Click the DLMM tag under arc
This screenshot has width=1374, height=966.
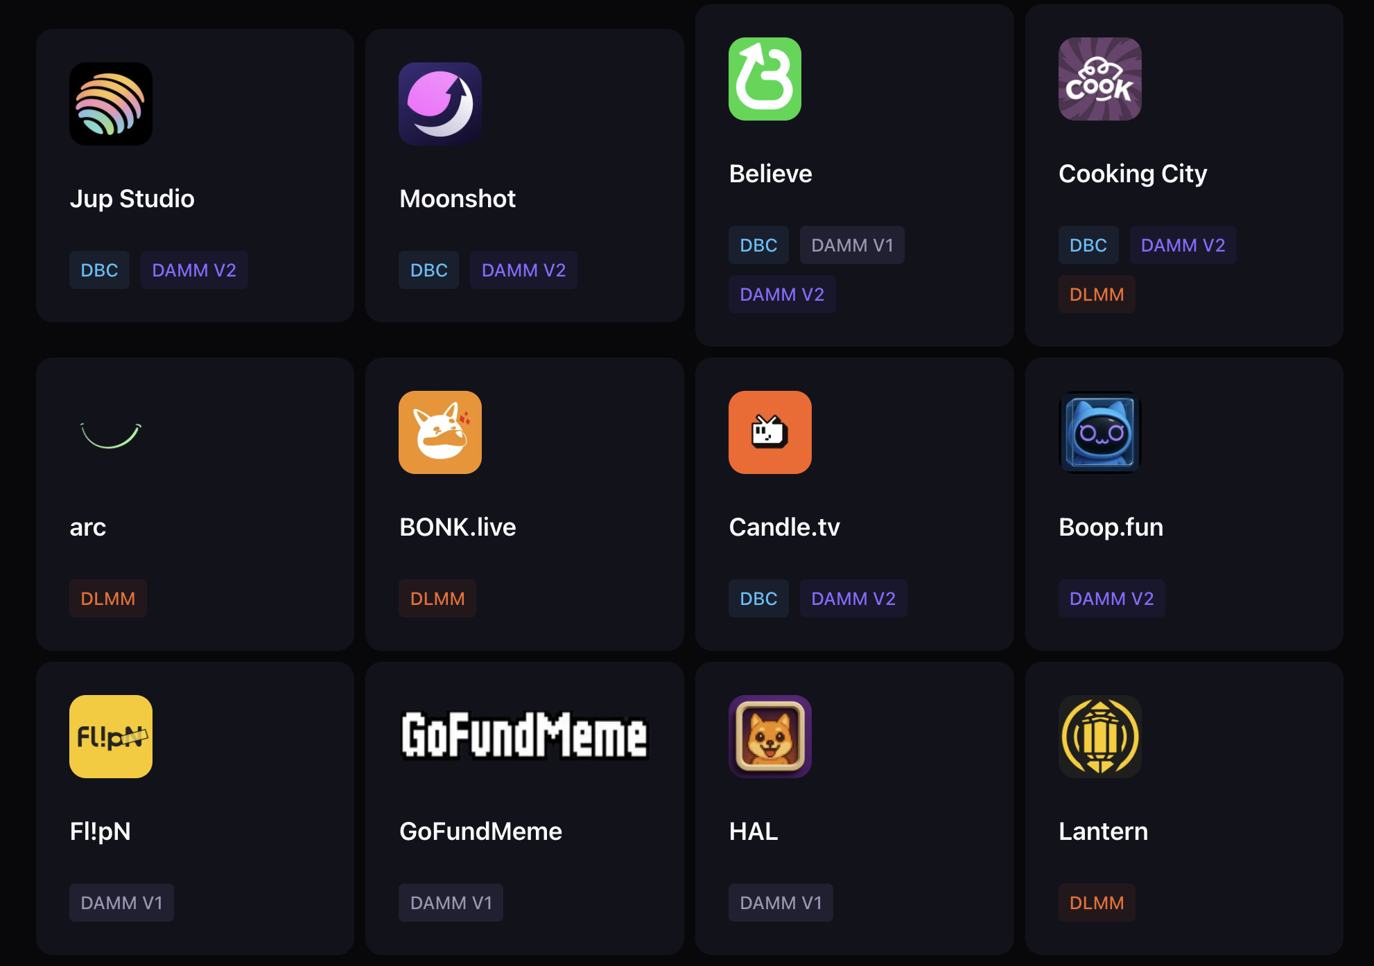[108, 599]
